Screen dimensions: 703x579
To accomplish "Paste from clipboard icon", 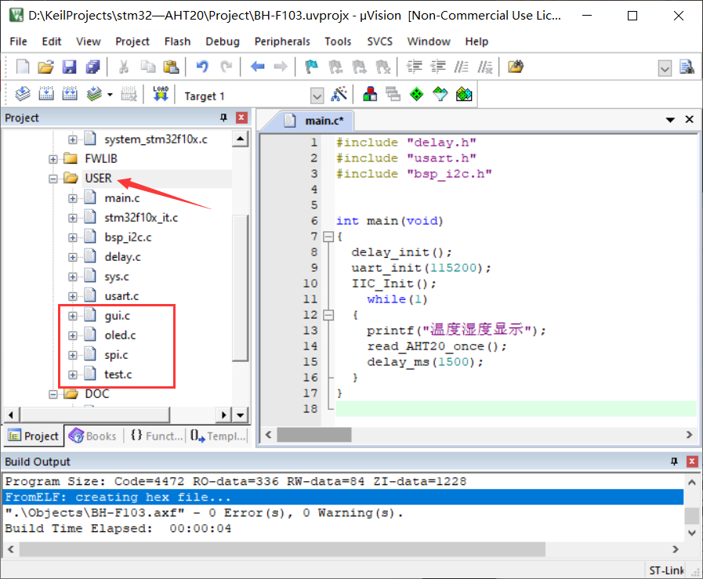I will pyautogui.click(x=171, y=67).
